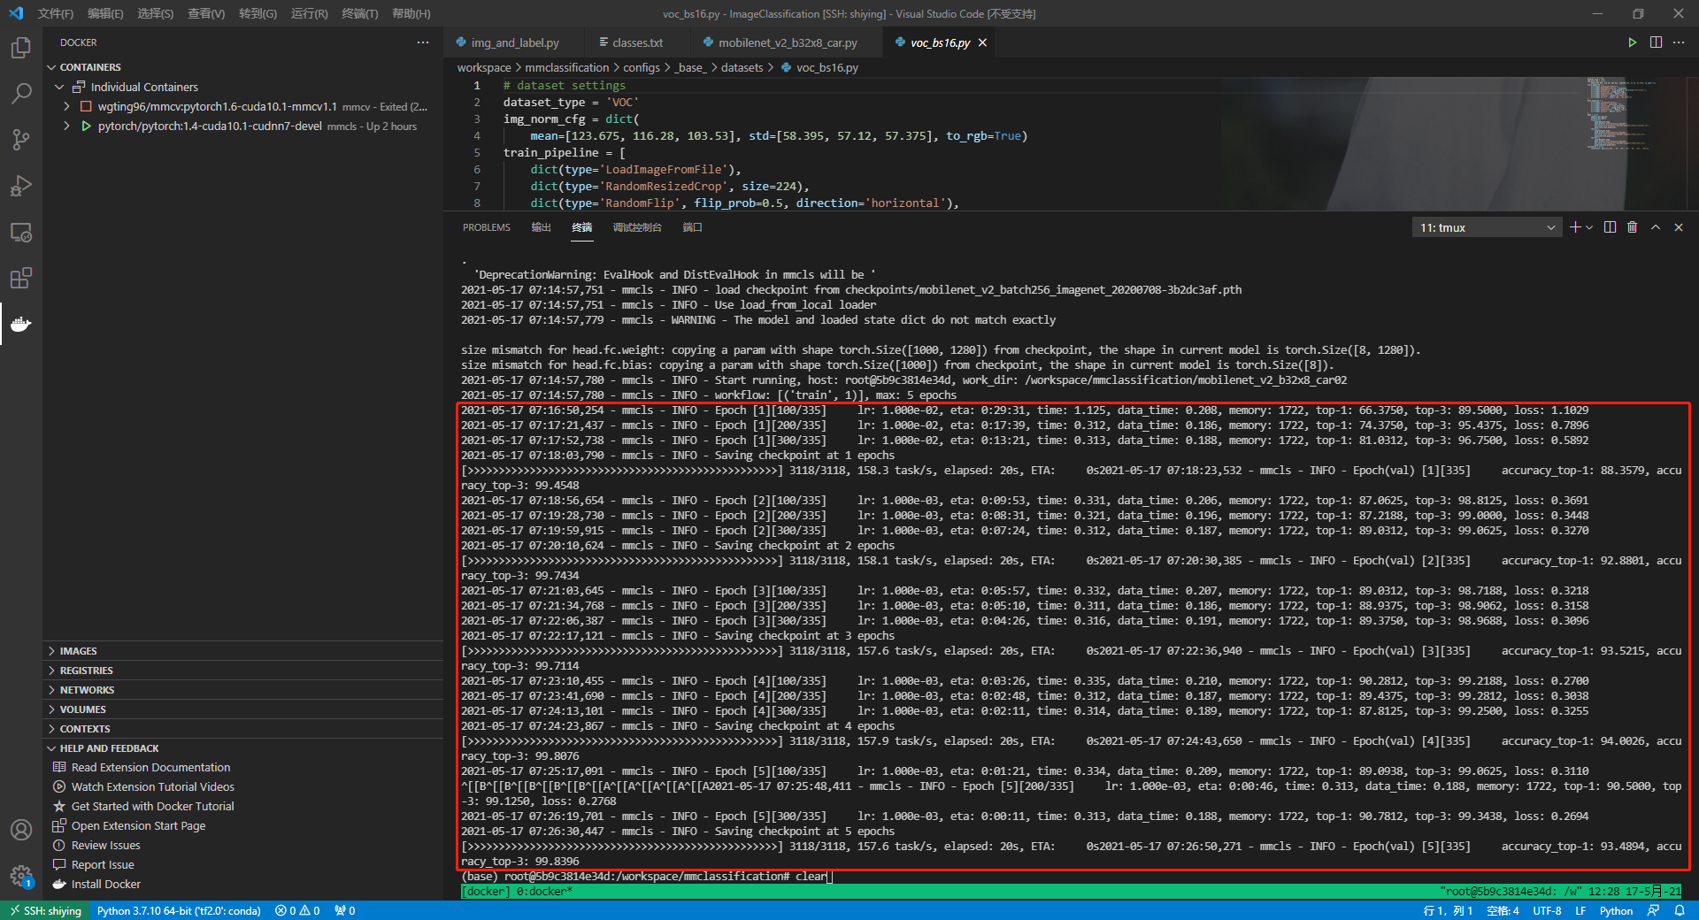
Task: Open the 编辑(E) menu
Action: 105,13
